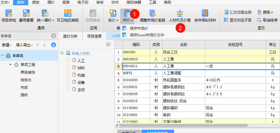Select 主材 category in tree
Screen dimensions: 280x133
click(x=81, y=90)
